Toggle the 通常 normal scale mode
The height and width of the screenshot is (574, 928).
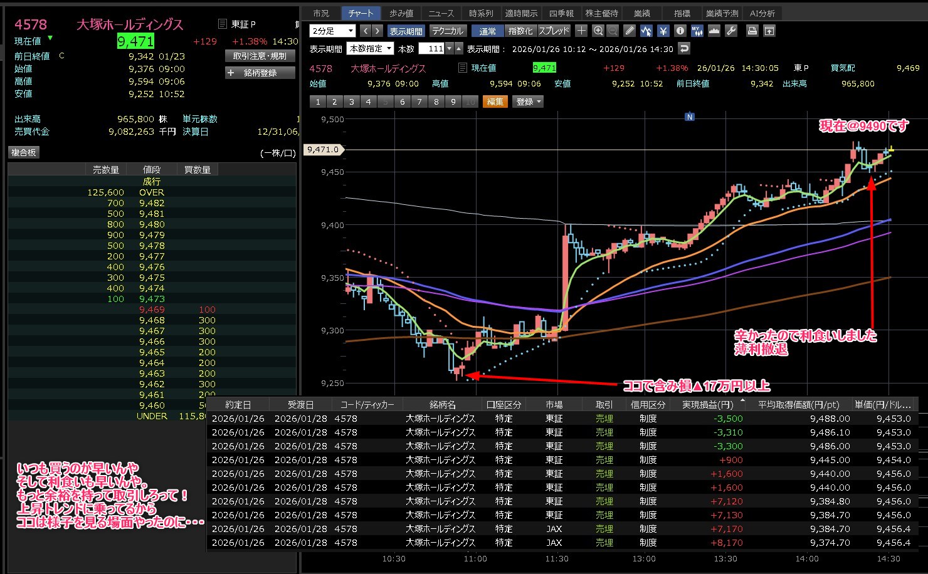pyautogui.click(x=487, y=31)
